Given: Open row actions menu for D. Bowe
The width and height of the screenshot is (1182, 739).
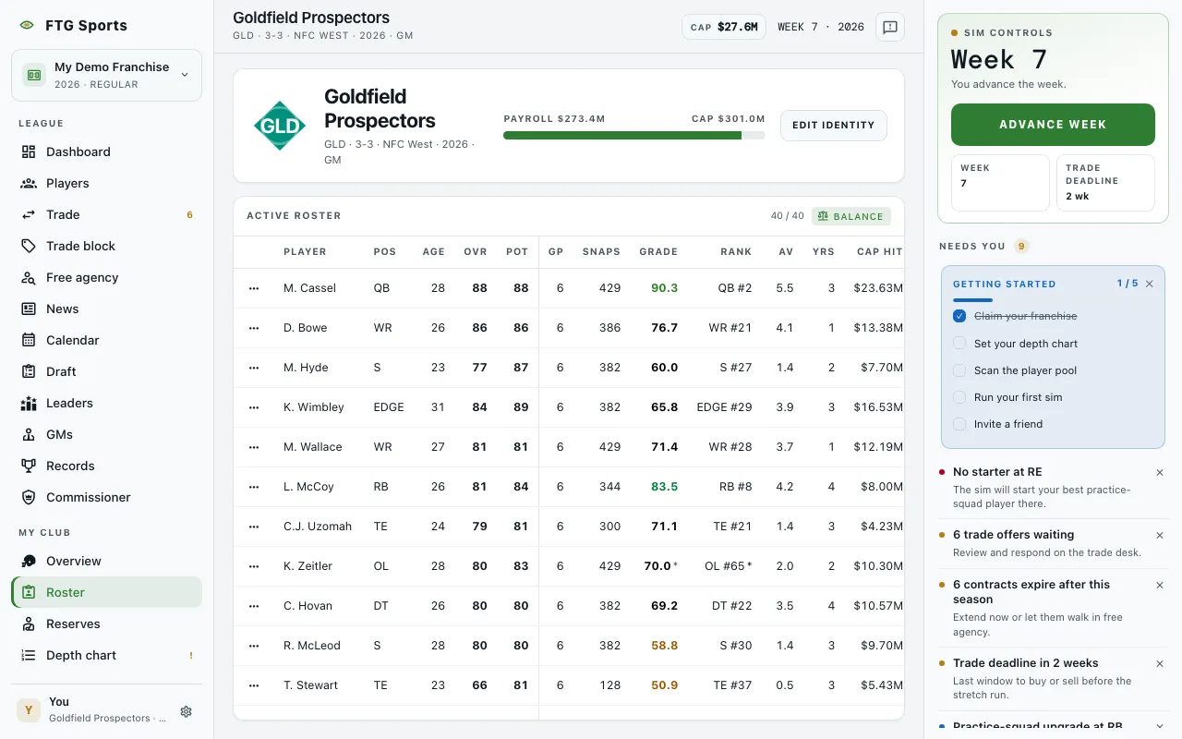Looking at the screenshot, I should tap(254, 328).
